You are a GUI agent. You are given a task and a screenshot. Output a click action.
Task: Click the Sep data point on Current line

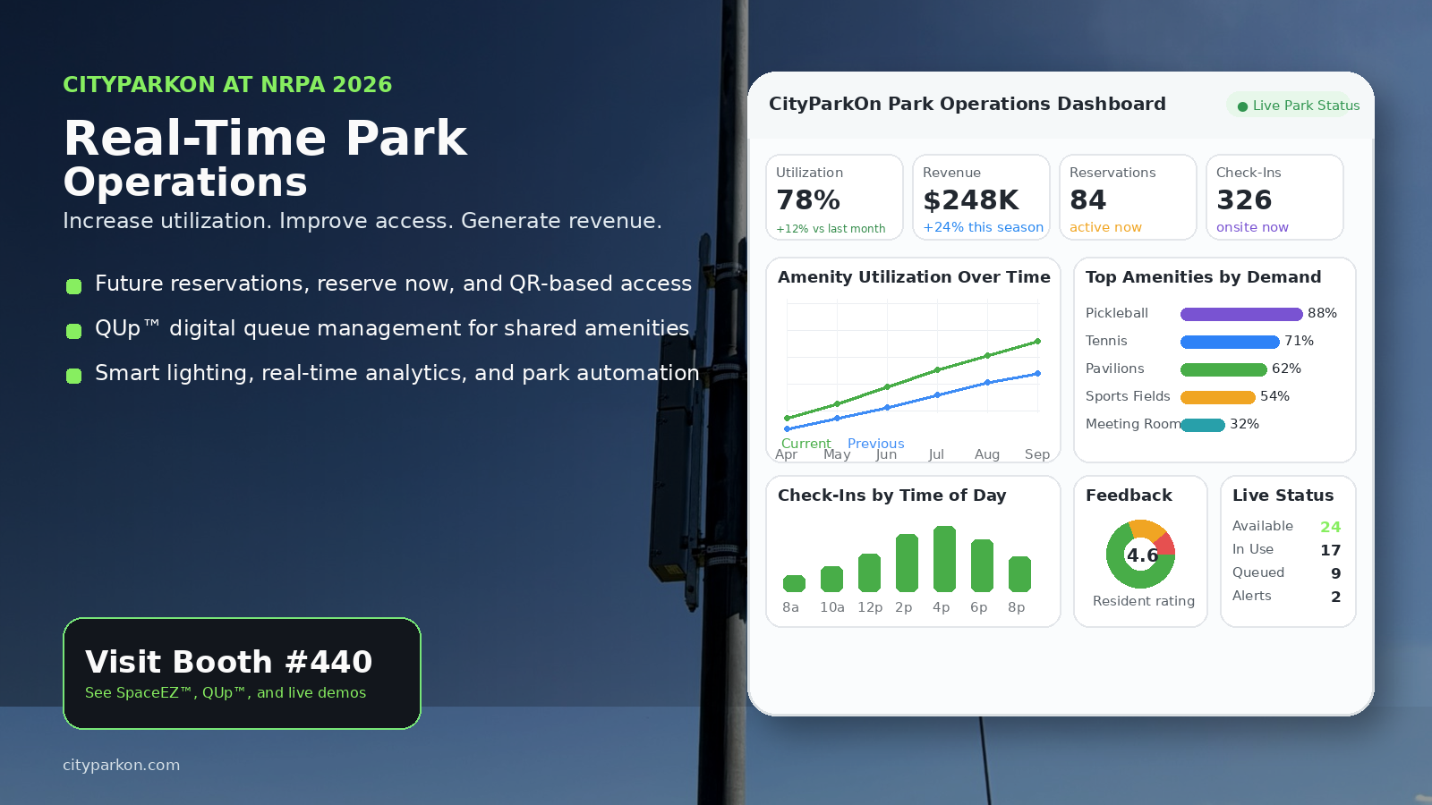point(1037,341)
